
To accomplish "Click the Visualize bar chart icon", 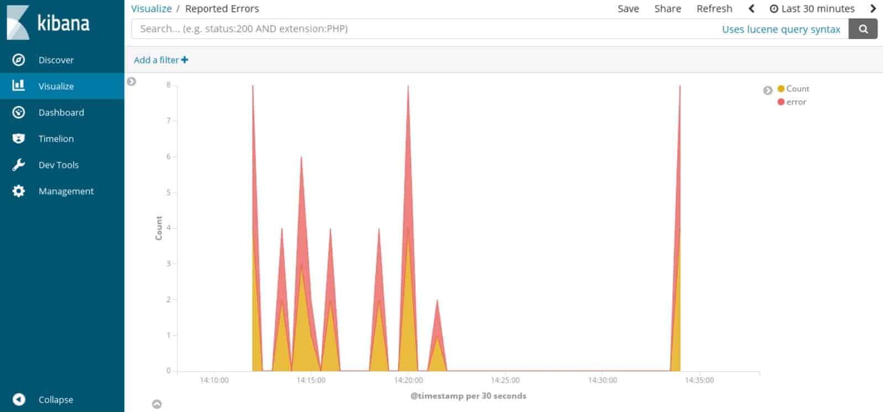I will [x=19, y=85].
